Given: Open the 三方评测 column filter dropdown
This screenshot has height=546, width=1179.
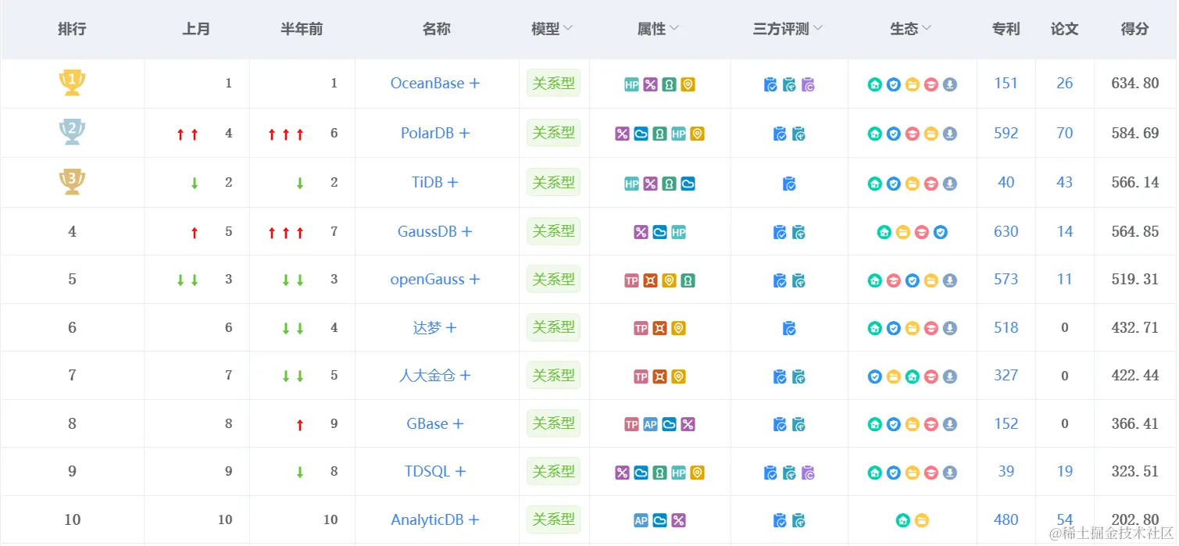Looking at the screenshot, I should click(817, 29).
